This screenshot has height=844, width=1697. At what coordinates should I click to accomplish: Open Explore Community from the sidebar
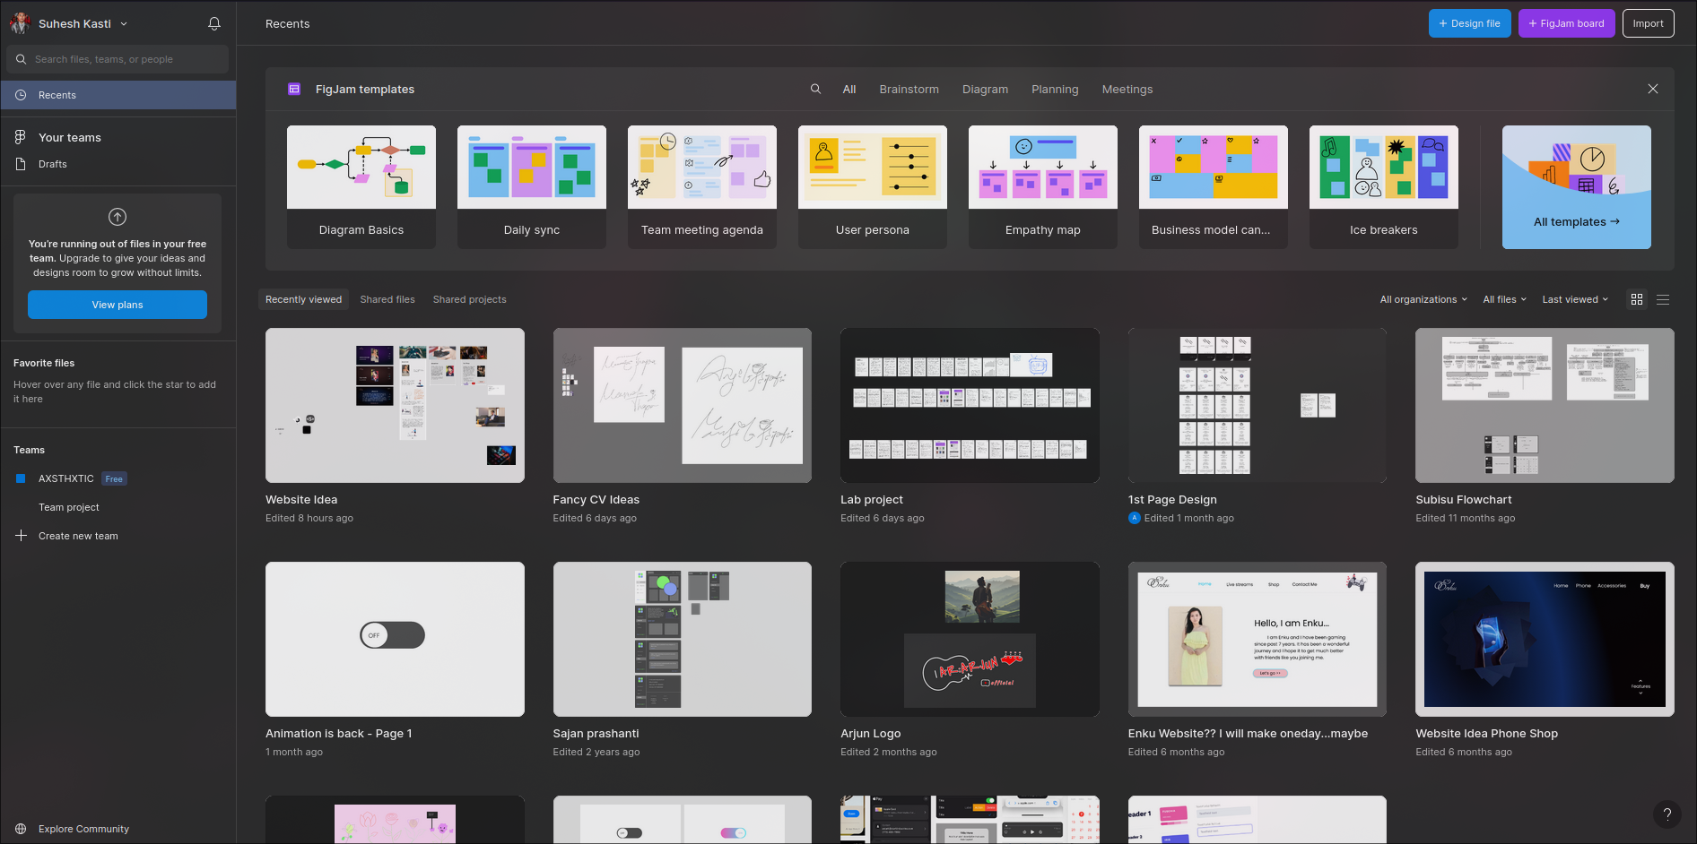coord(83,829)
